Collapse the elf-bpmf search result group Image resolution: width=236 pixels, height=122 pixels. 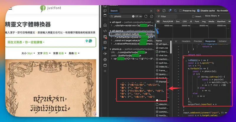110,22
